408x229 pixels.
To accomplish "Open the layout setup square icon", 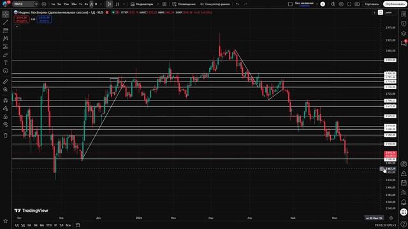I will tap(291, 4).
